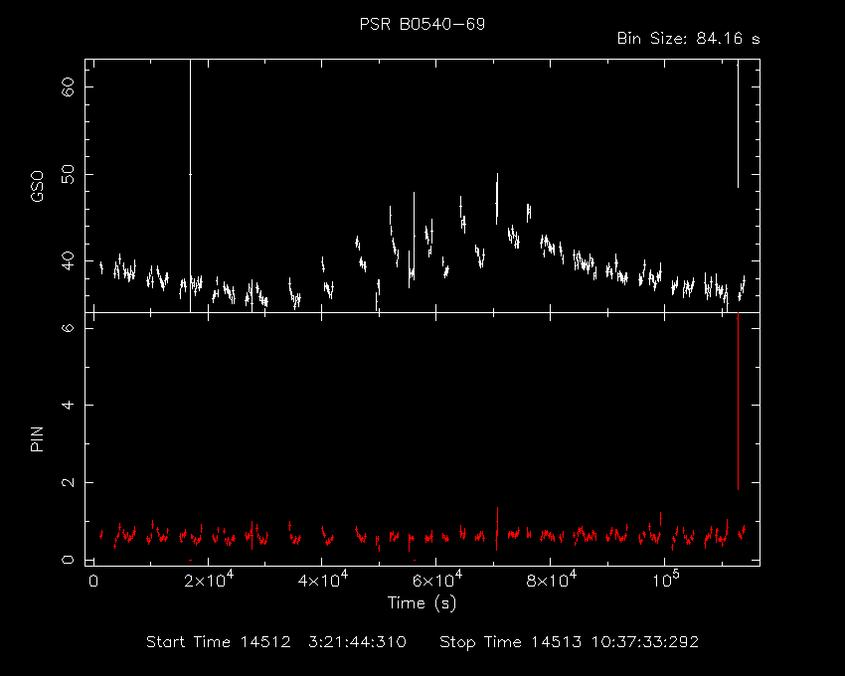Click the Start Time 14512 text
The width and height of the screenshot is (845, 676).
coord(219,642)
